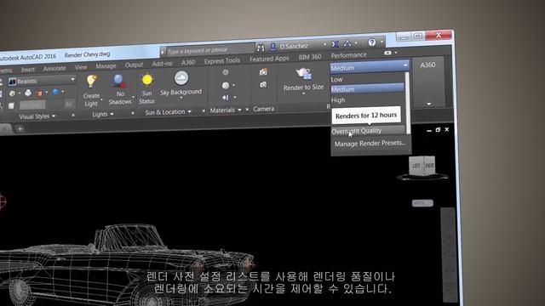Select the Medium preset in the list
Screen dimensions: 545x306
click(367, 89)
